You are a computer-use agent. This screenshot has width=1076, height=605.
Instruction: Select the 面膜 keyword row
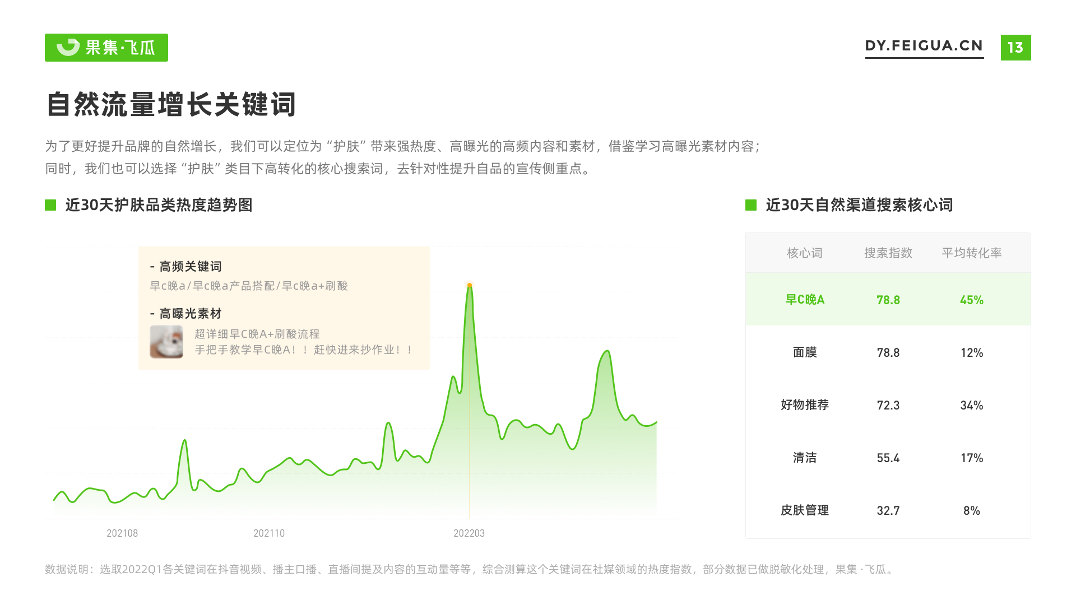(x=805, y=352)
